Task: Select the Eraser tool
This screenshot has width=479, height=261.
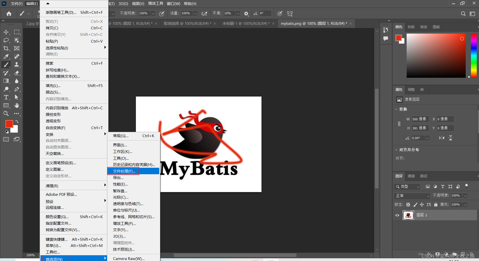Action: tap(17, 73)
